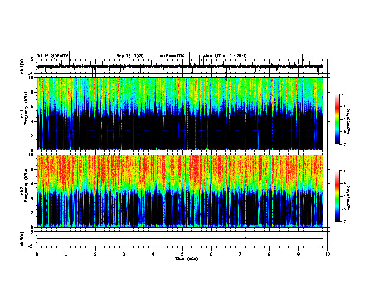
Task: Click the "VLF Spectra" title text
Action: point(53,56)
